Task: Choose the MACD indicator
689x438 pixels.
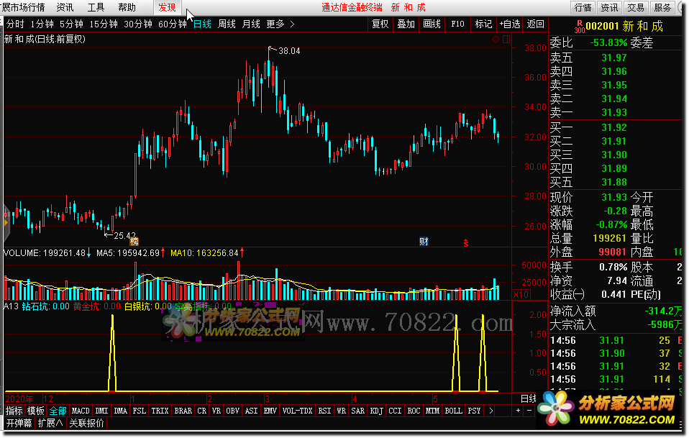Action: coord(81,411)
